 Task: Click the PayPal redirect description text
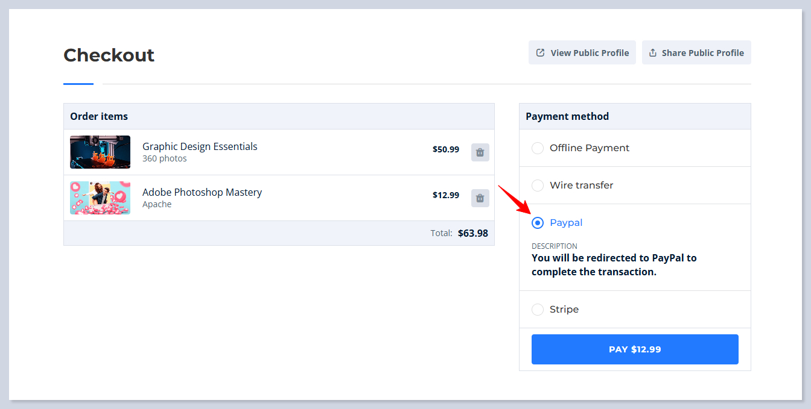[x=614, y=264]
